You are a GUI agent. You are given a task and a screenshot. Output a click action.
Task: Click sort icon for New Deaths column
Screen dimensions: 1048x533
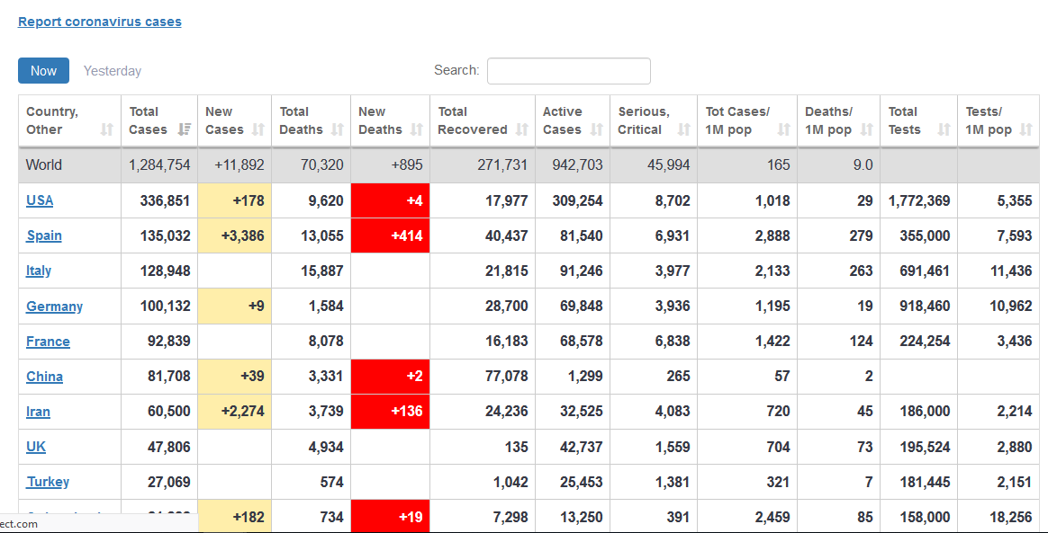[417, 129]
